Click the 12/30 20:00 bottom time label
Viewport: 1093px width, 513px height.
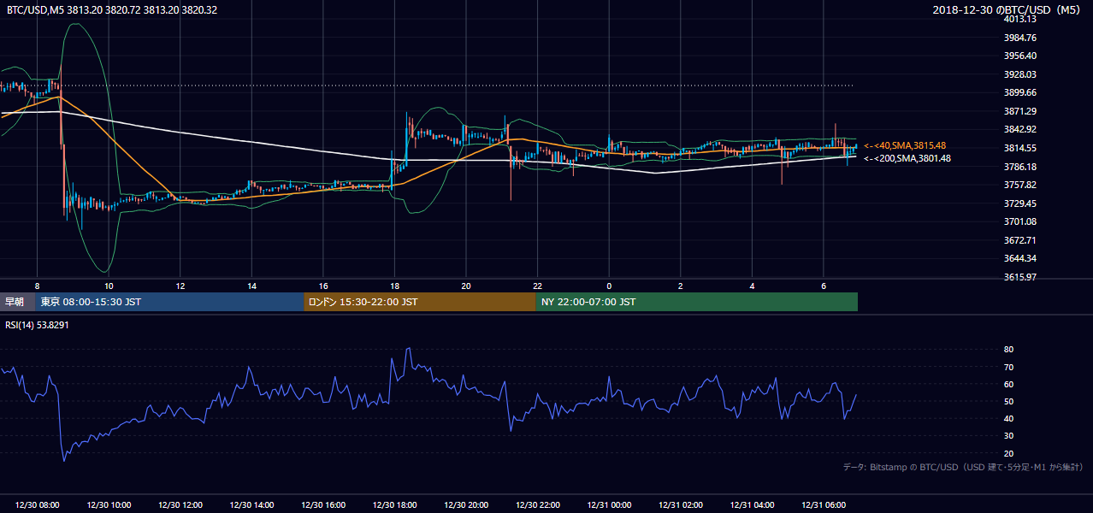(x=466, y=505)
